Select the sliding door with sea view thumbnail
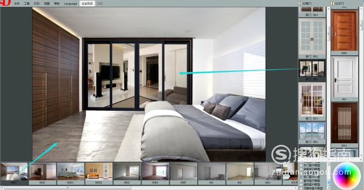 tap(312, 131)
